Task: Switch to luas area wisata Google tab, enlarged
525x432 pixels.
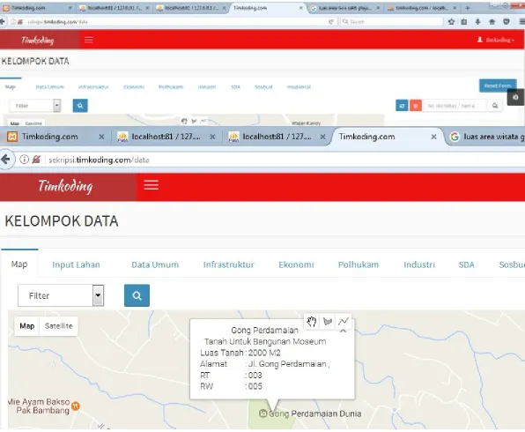Action: [x=486, y=137]
